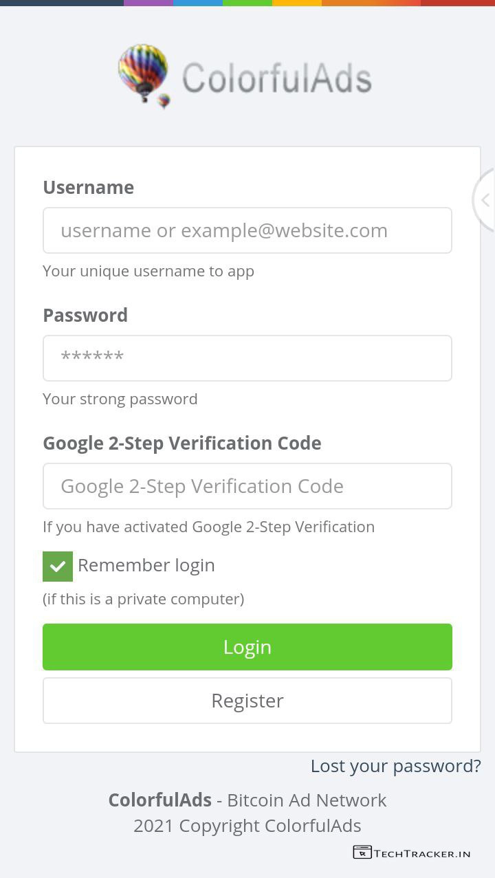Viewport: 495px width, 878px height.
Task: Select the Google 2-Step Verification Code input
Action: click(x=247, y=486)
